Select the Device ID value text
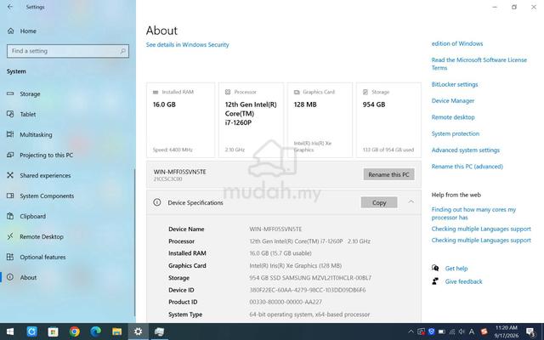This screenshot has height=340, width=544. pos(308,290)
